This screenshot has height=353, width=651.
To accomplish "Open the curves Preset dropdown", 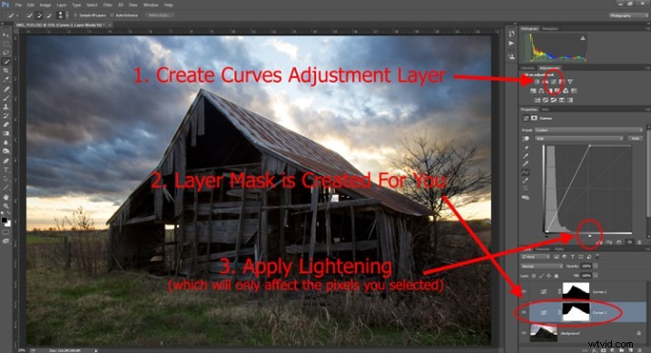I will [587, 130].
